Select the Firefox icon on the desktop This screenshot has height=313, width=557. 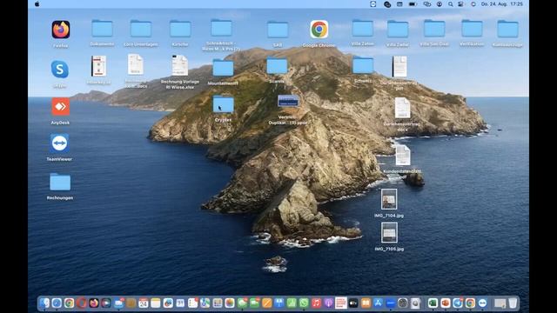tap(60, 30)
